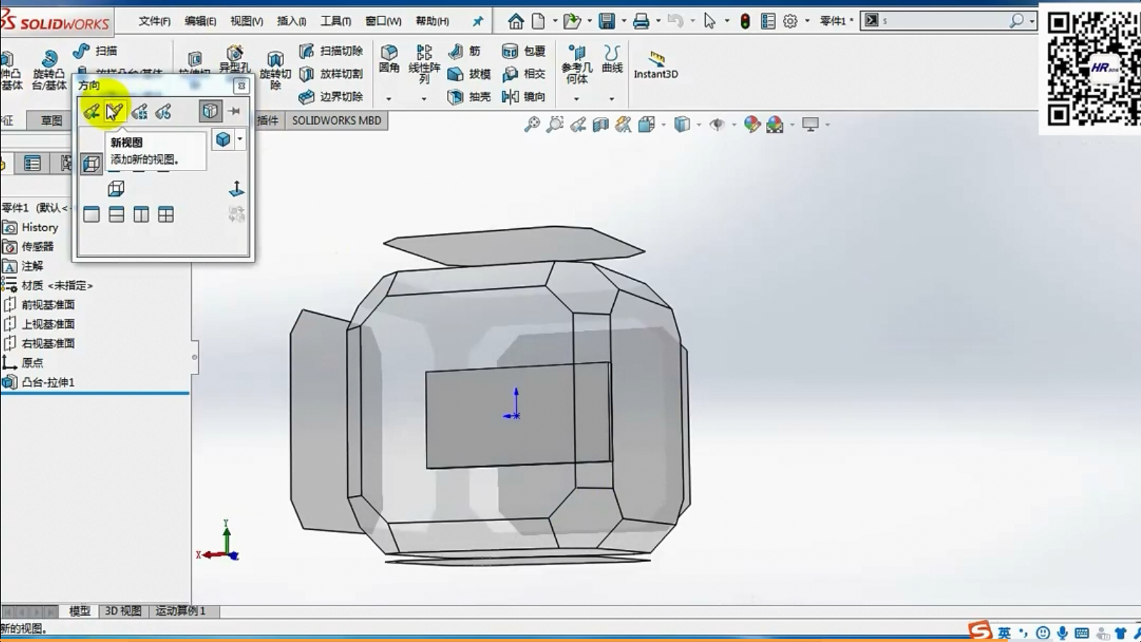The image size is (1141, 642).
Task: Click the Save icon in the toolbar
Action: 606,21
